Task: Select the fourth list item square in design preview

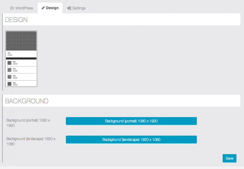Action: coord(10,84)
